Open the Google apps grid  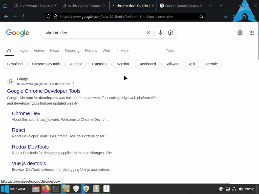coord(252,33)
